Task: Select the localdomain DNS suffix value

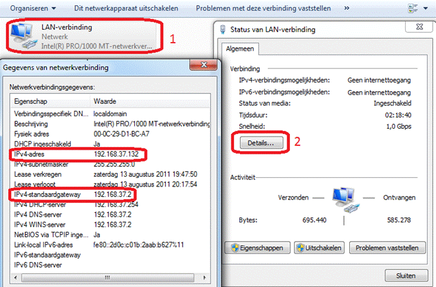Action: point(110,114)
